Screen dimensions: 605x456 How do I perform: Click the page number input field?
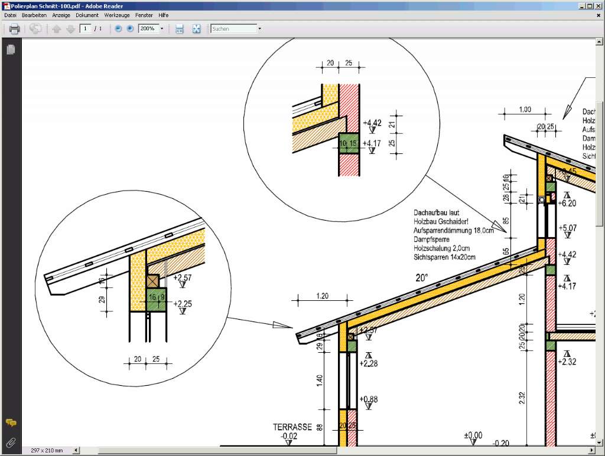pyautogui.click(x=86, y=28)
